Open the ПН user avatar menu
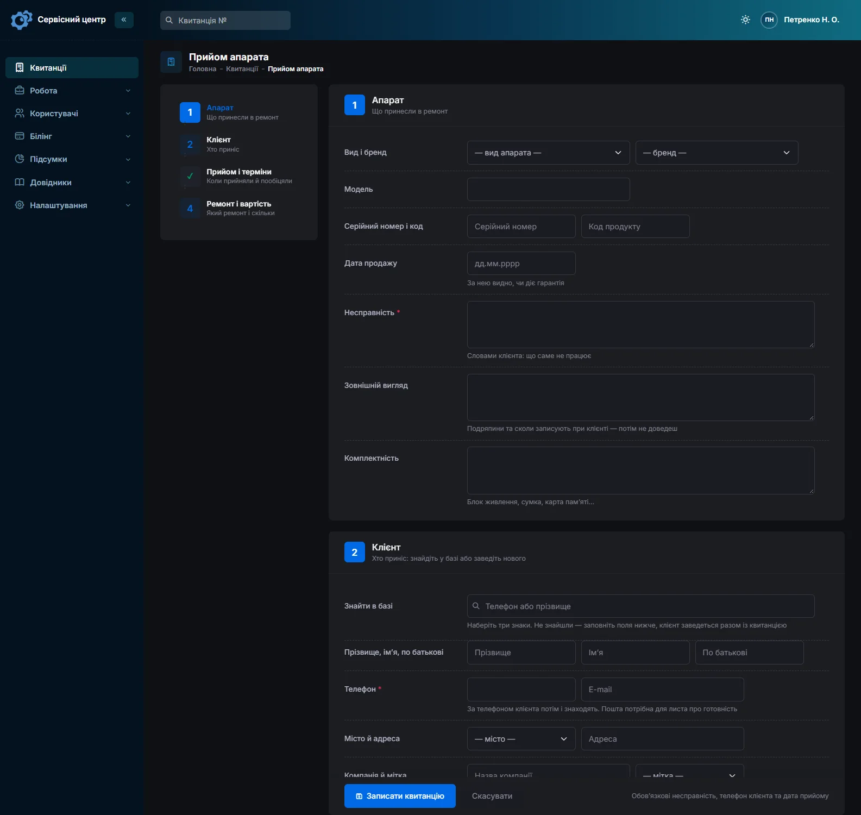 point(769,20)
